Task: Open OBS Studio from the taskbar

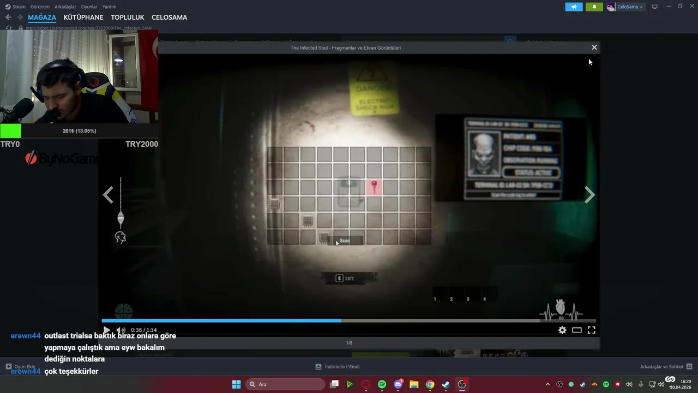Action: [462, 384]
